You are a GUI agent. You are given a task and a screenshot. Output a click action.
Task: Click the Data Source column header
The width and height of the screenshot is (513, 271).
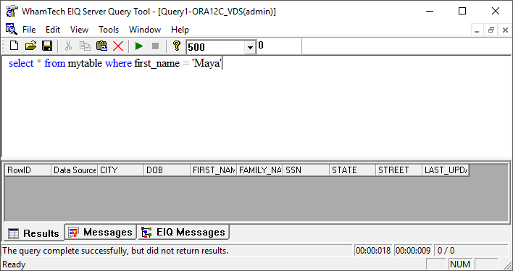pos(74,170)
